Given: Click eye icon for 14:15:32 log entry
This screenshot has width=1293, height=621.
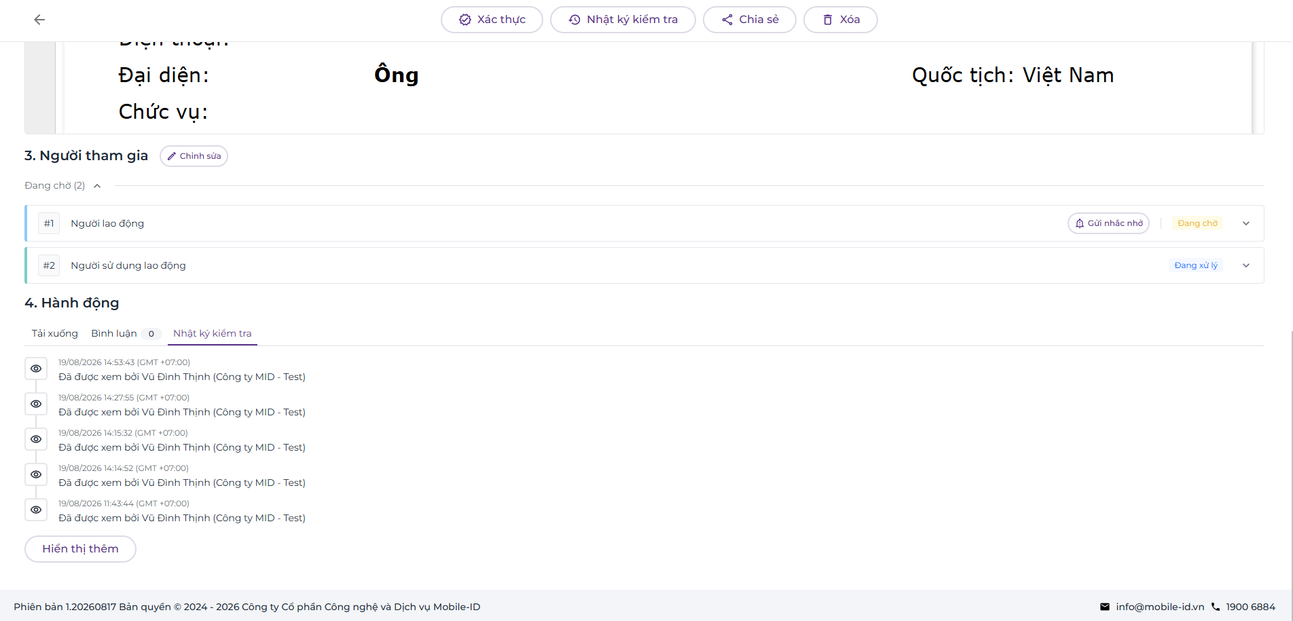Looking at the screenshot, I should pyautogui.click(x=36, y=439).
